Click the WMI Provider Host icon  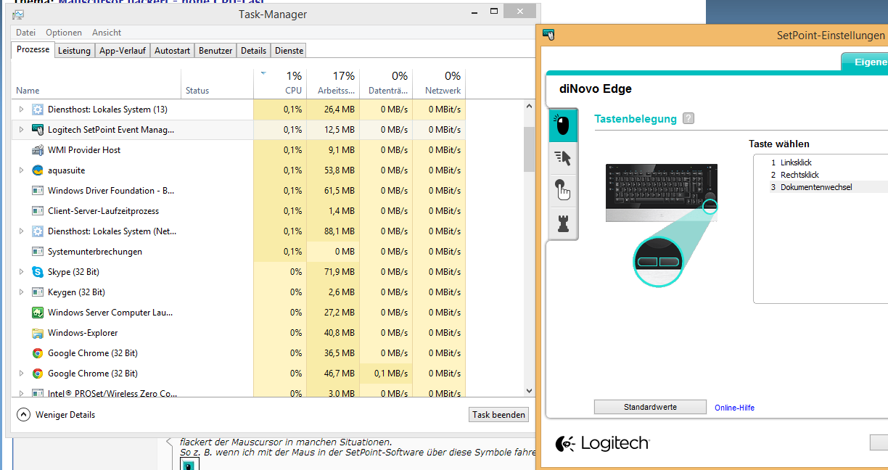(x=38, y=150)
